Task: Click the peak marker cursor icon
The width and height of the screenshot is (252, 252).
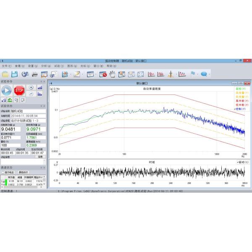Action: (x=171, y=74)
